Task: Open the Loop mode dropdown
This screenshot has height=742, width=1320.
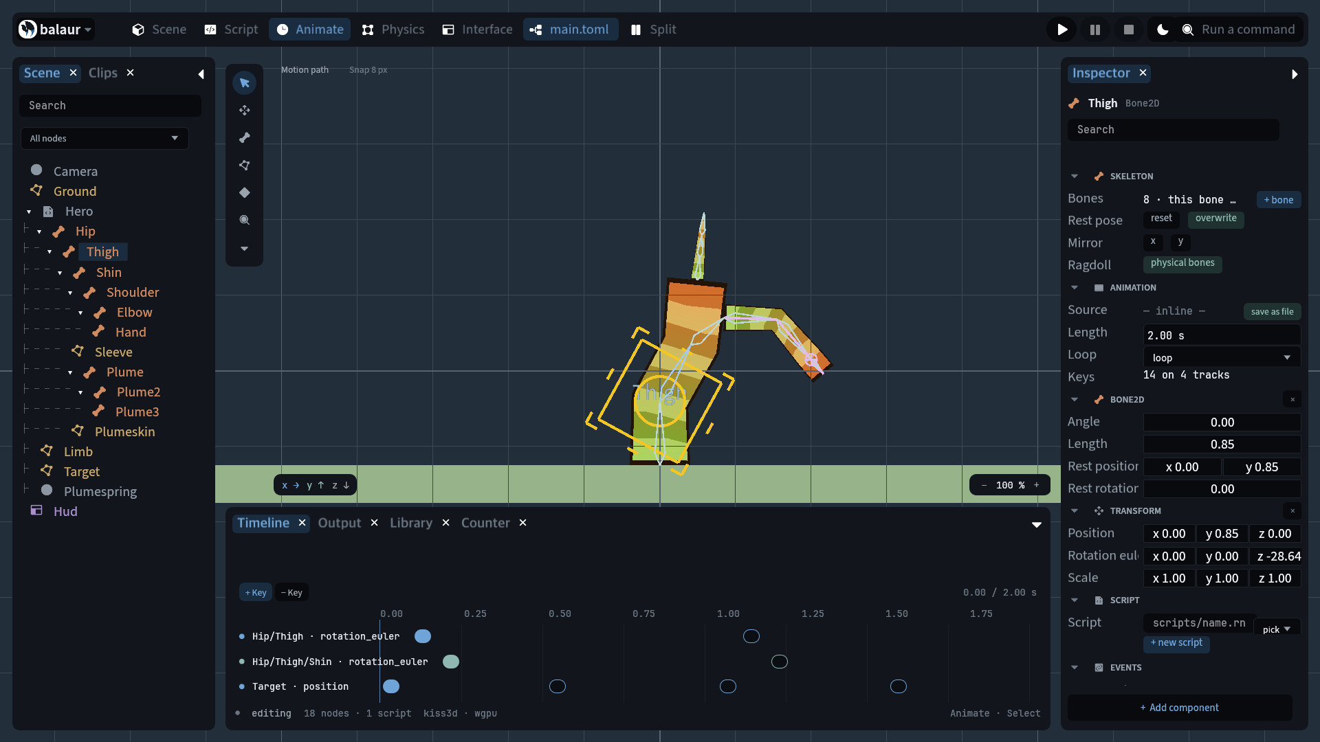Action: click(x=1222, y=357)
